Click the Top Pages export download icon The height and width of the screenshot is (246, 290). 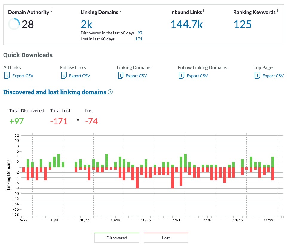[257, 76]
